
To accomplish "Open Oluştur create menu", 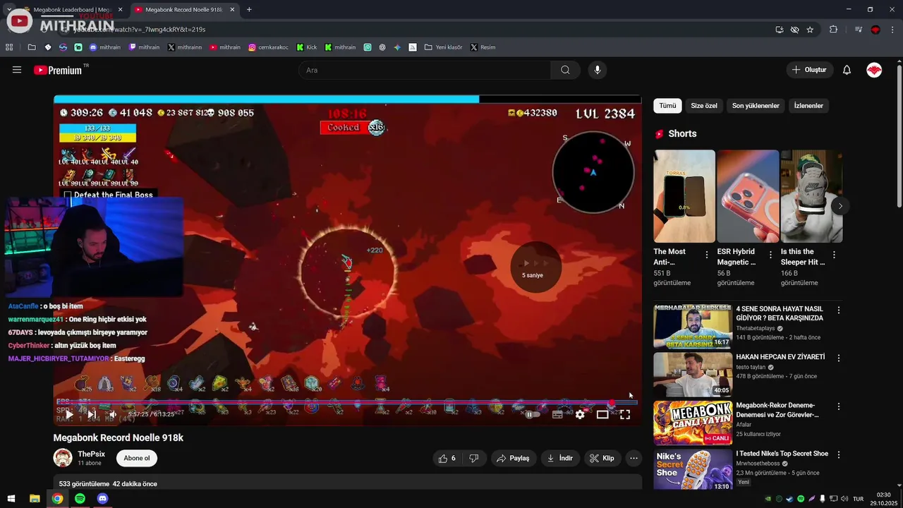I will tap(809, 70).
